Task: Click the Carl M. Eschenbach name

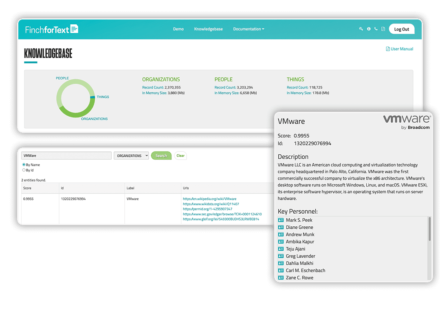Action: coord(305,271)
